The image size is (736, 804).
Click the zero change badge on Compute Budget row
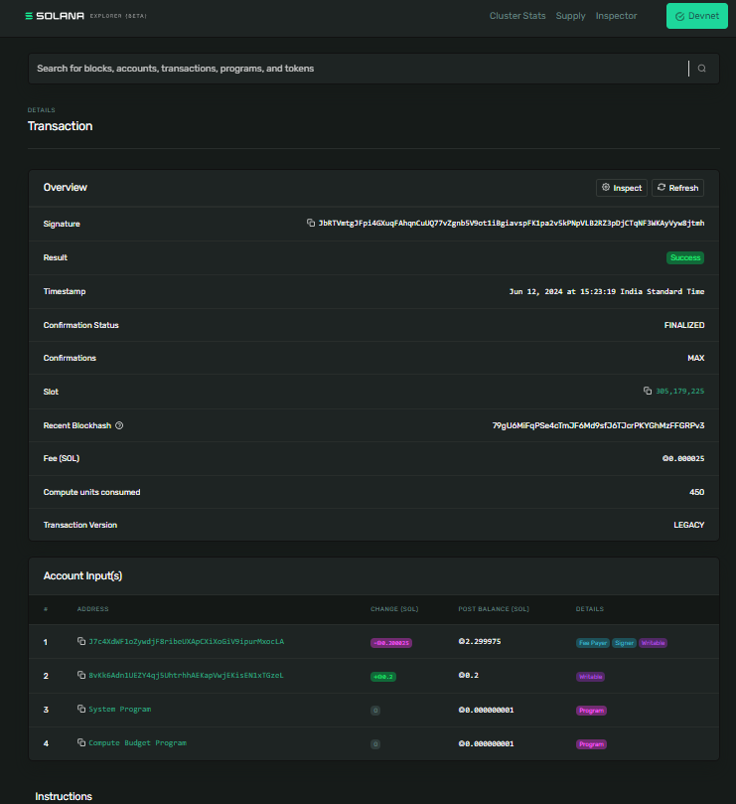click(x=375, y=744)
